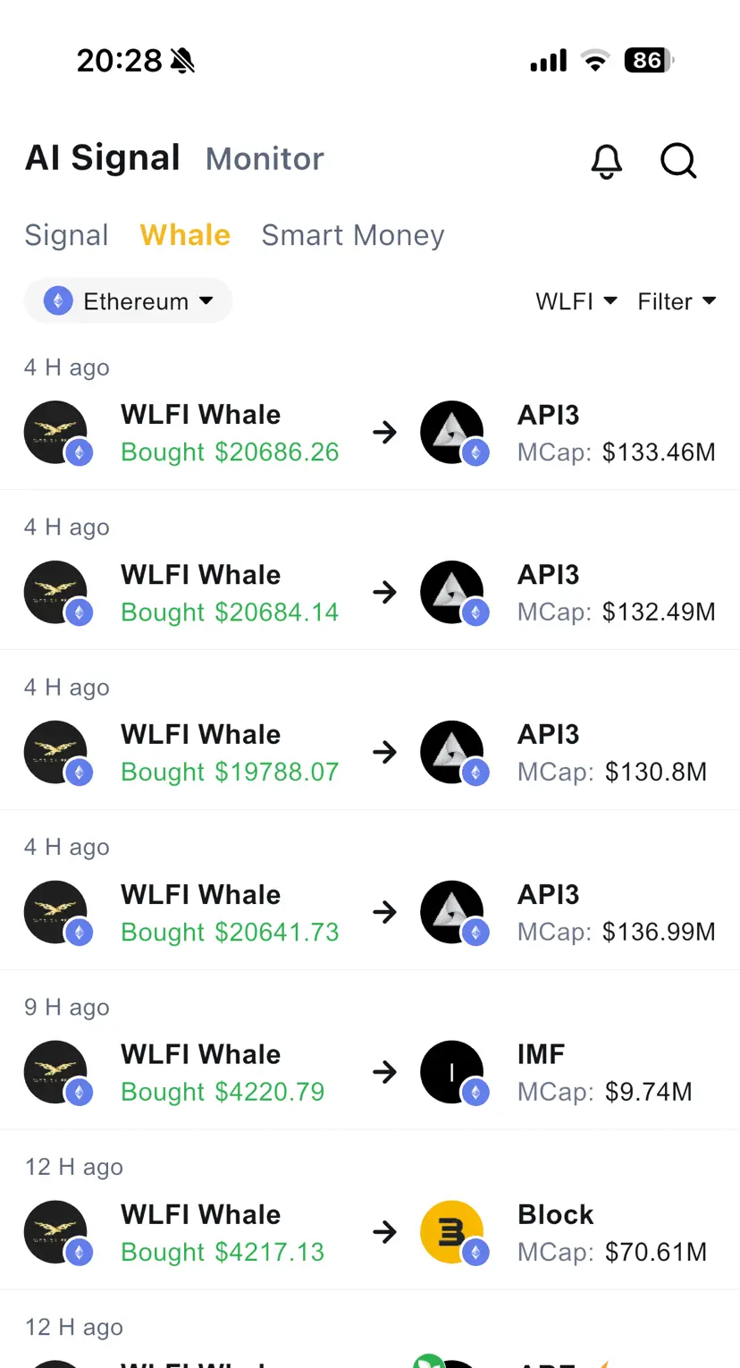The height and width of the screenshot is (1368, 740).
Task: Open the Ethereum chain dropdown
Action: tap(128, 301)
